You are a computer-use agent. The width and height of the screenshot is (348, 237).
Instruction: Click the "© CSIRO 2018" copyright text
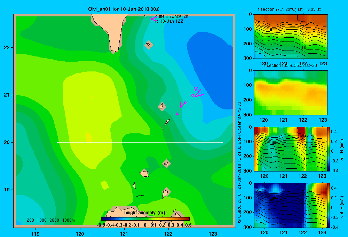(239, 208)
